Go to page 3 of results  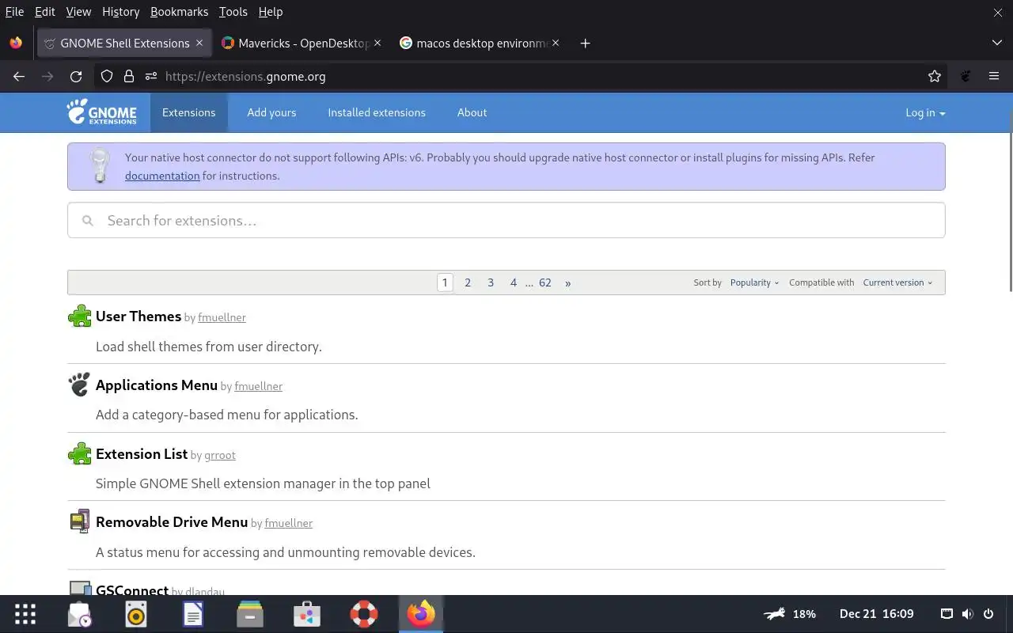tap(491, 282)
